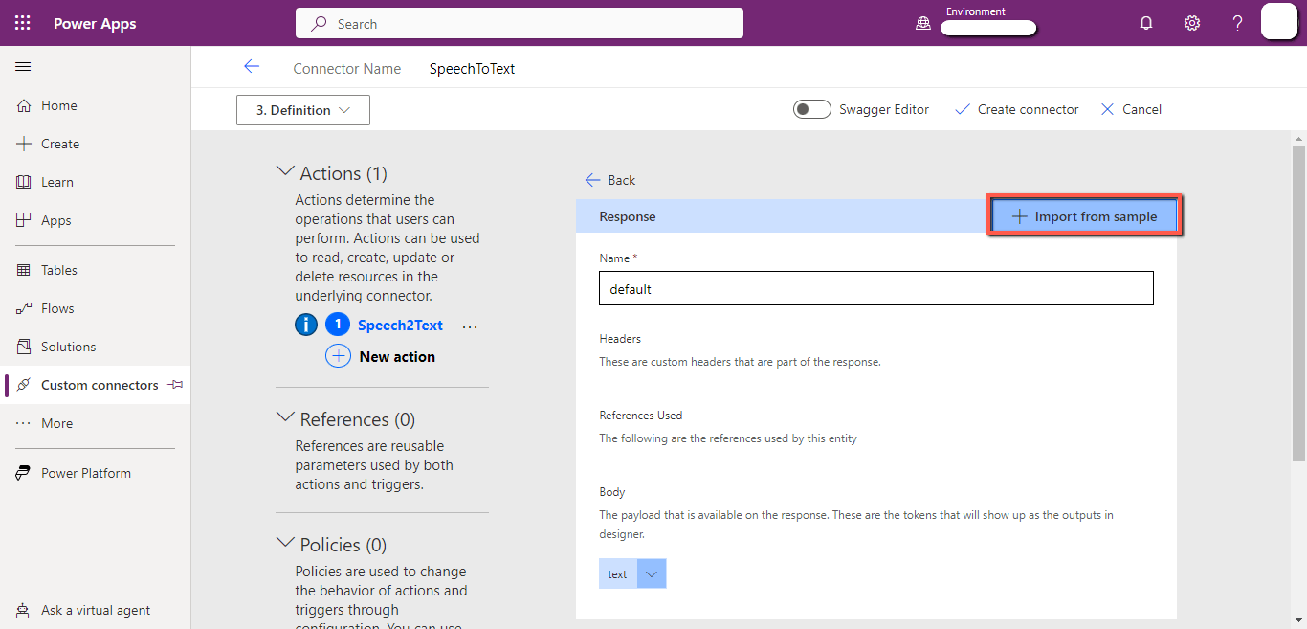Collapse the Actions (1) section

[285, 171]
